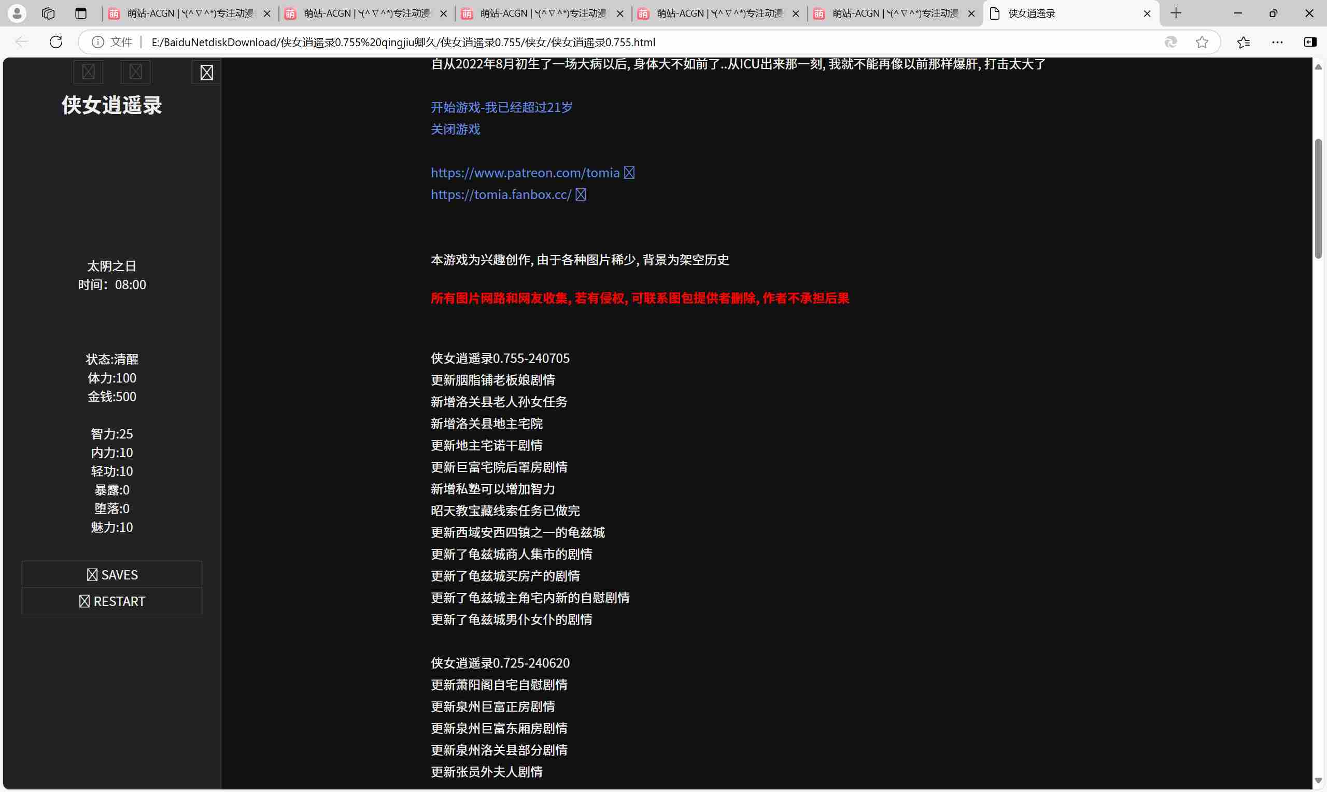The width and height of the screenshot is (1327, 792).
Task: Add this page to favorites with the star icon
Action: (x=1202, y=42)
